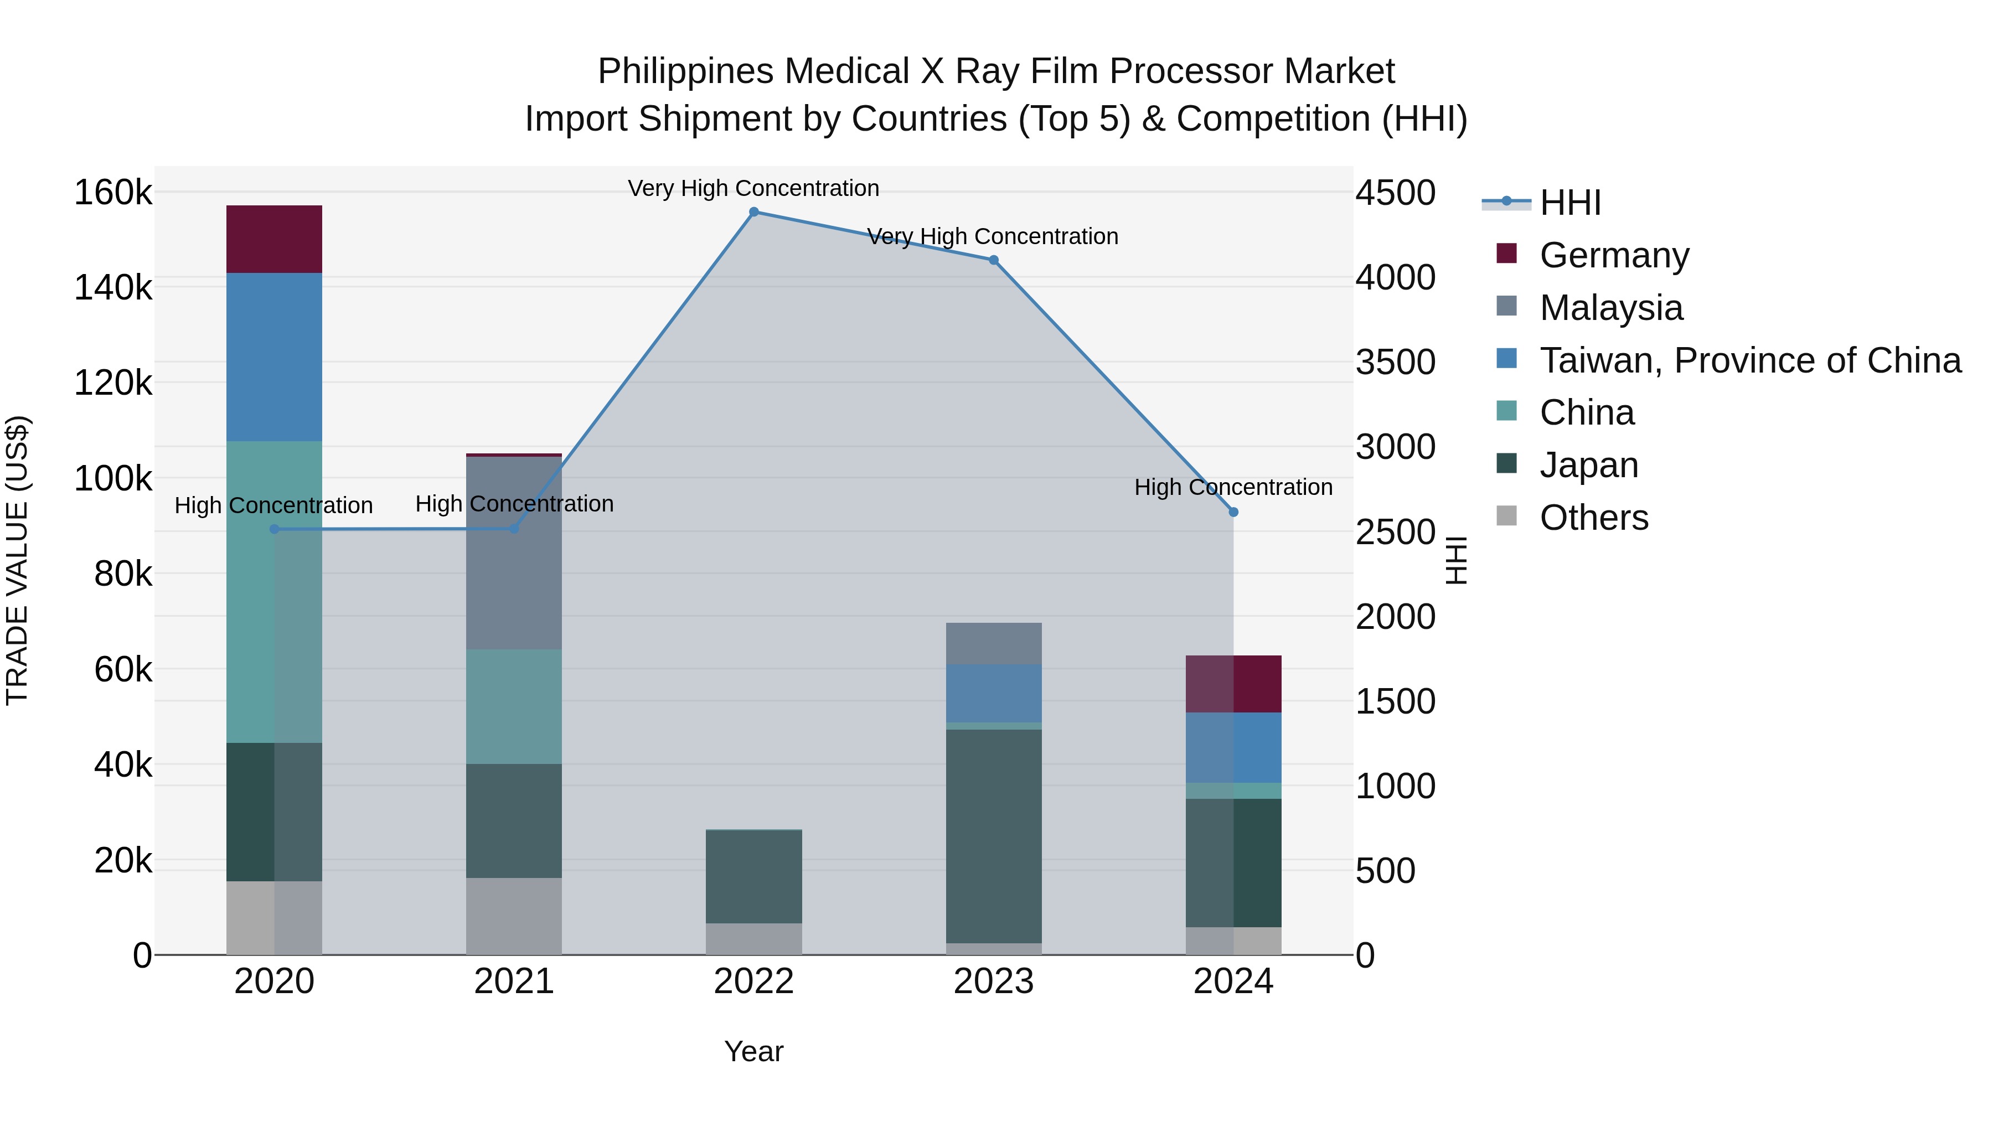This screenshot has height=1121, width=1993.
Task: Click the 2021 High Concentration label
Action: 514,504
